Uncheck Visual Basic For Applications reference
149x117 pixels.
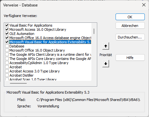[x=7, y=25]
